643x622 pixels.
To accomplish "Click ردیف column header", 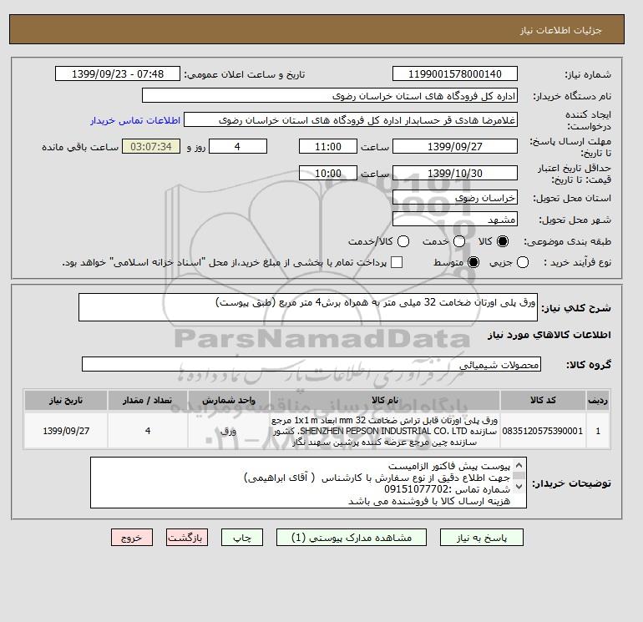I will pos(598,400).
